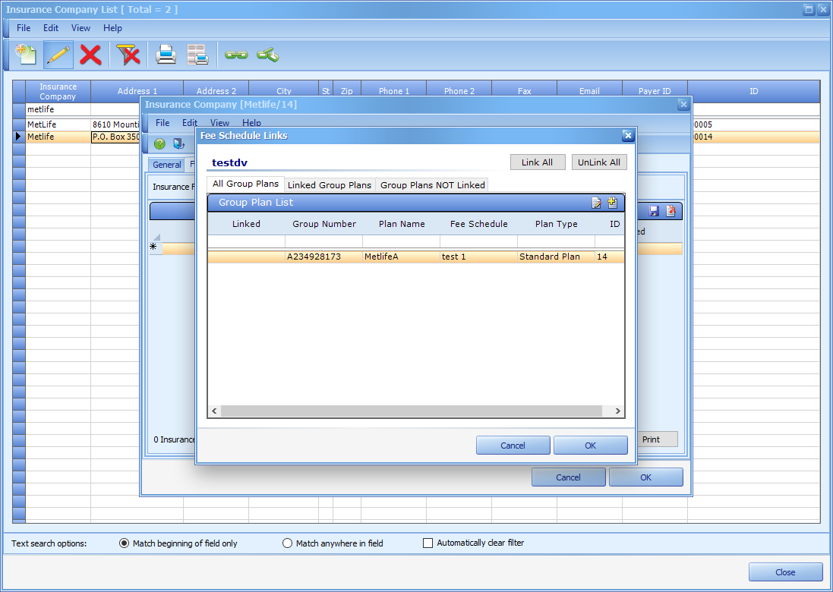Click left arrow of Group Plan List scrollbar
Screen dimensions: 833x592
(215, 411)
